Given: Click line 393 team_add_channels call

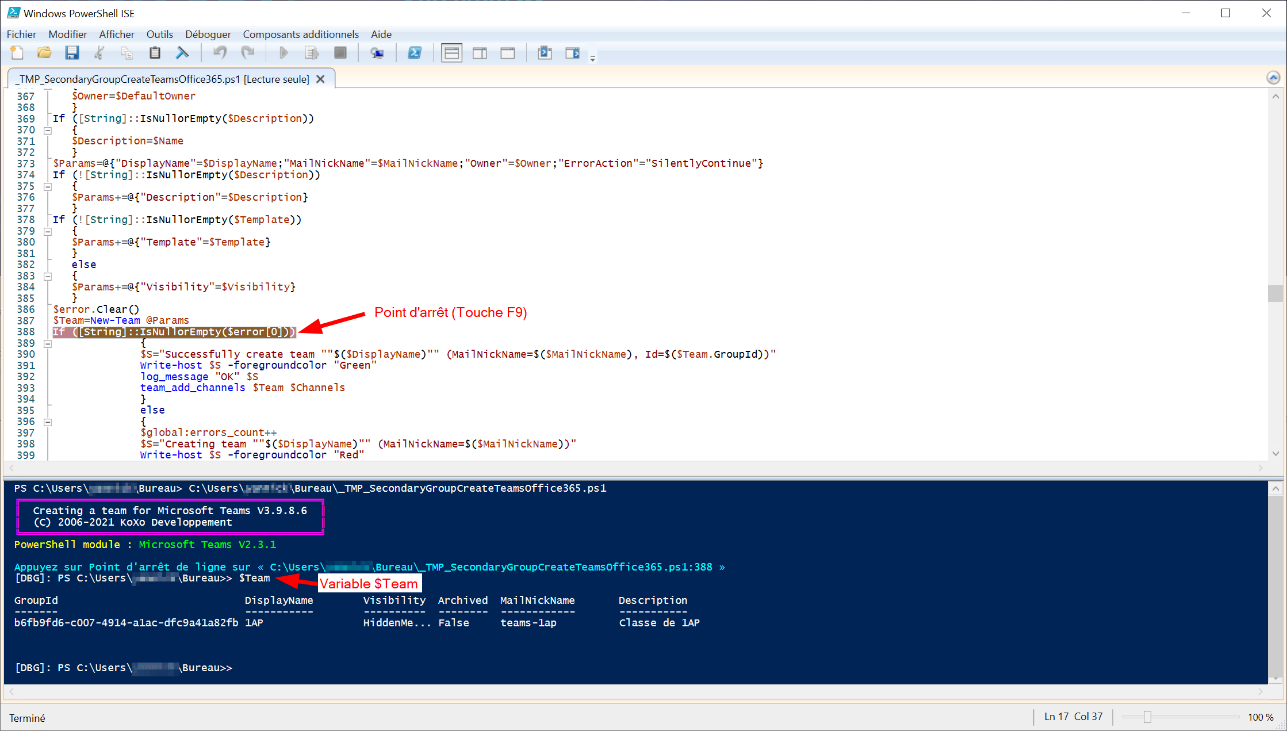Looking at the screenshot, I should [242, 388].
